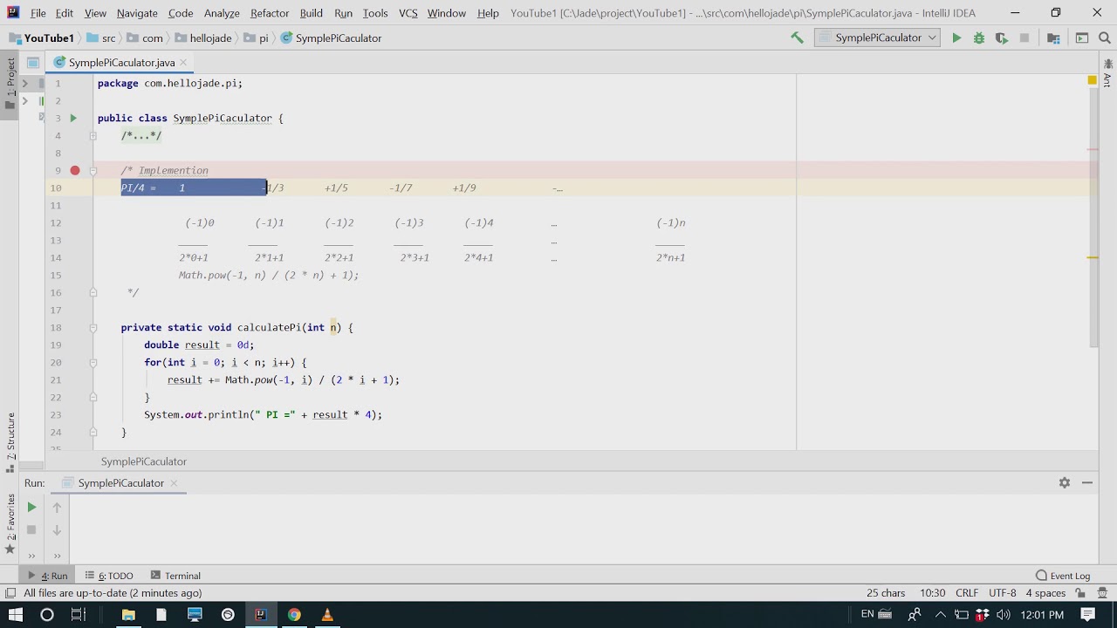
Task: Click the 10:30 cursor position indicator
Action: click(x=932, y=593)
